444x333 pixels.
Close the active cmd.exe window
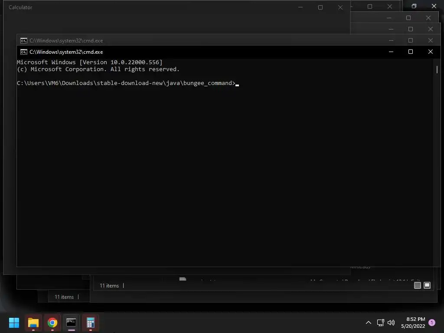tap(431, 52)
